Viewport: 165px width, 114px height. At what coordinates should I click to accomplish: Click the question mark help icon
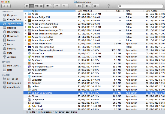(109, 6)
